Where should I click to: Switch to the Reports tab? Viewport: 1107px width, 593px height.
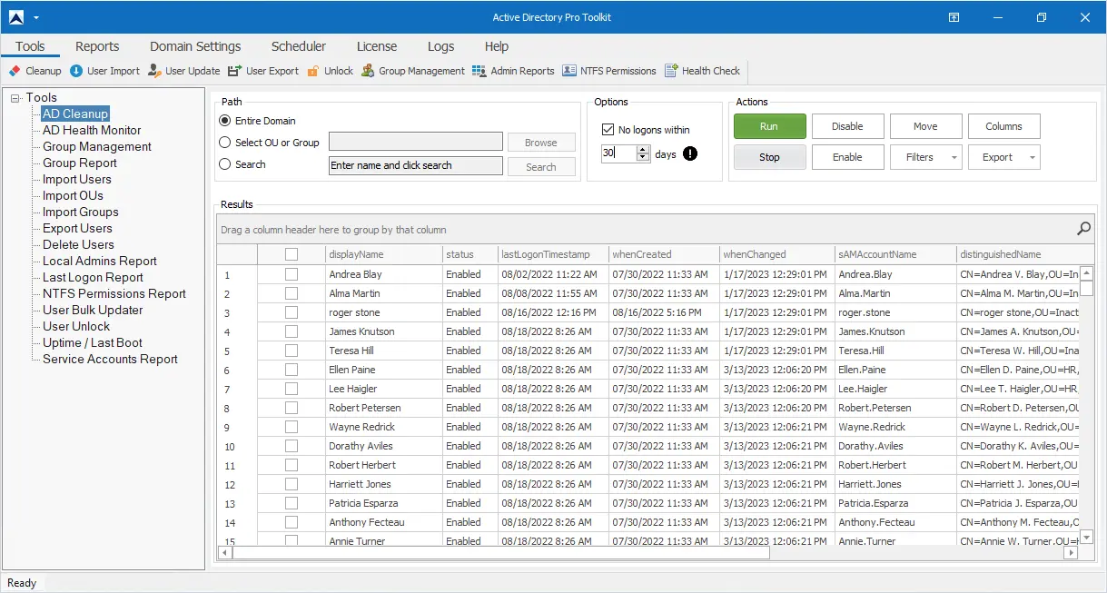coord(97,46)
